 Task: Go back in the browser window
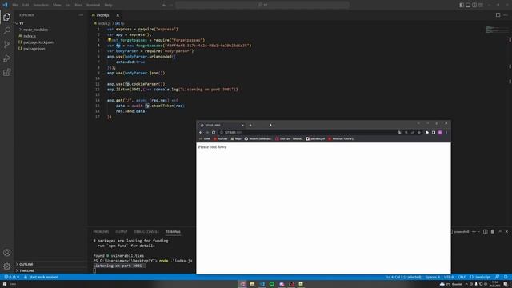[x=201, y=132]
